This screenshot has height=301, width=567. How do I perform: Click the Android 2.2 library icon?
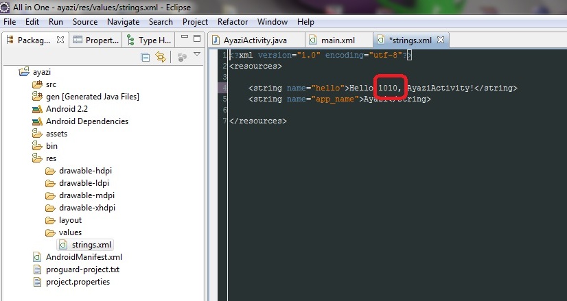[37, 109]
